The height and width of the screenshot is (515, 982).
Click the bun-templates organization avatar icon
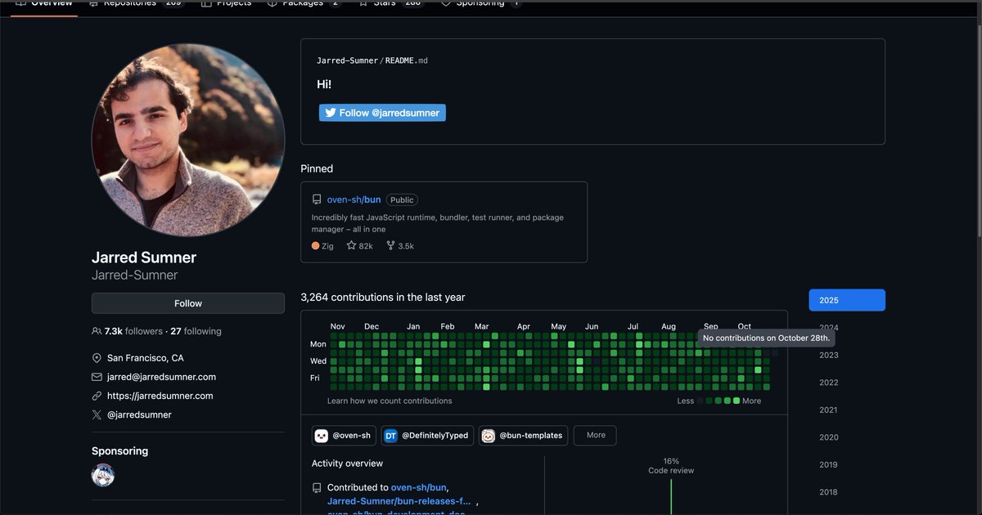tap(489, 436)
